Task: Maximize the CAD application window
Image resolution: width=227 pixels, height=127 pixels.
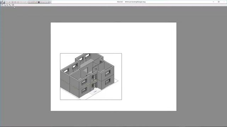Action: pyautogui.click(x=219, y=2)
